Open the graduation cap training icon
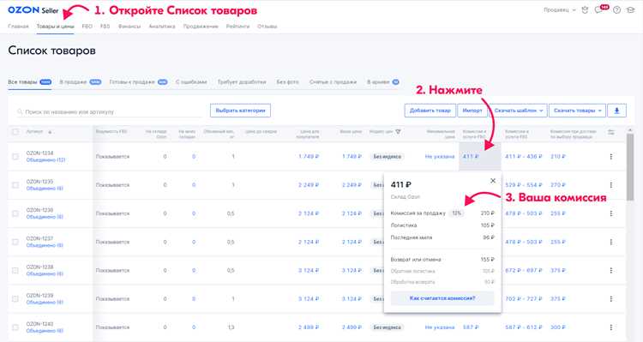This screenshot has width=643, height=342. pyautogui.click(x=630, y=9)
